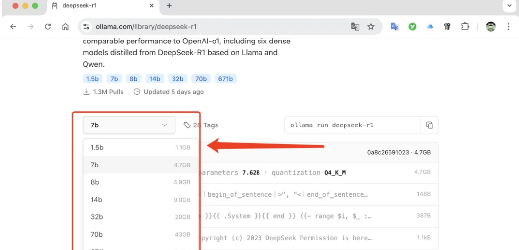Click the black extension icon beside the cloud
The image size is (519, 250).
[447, 27]
